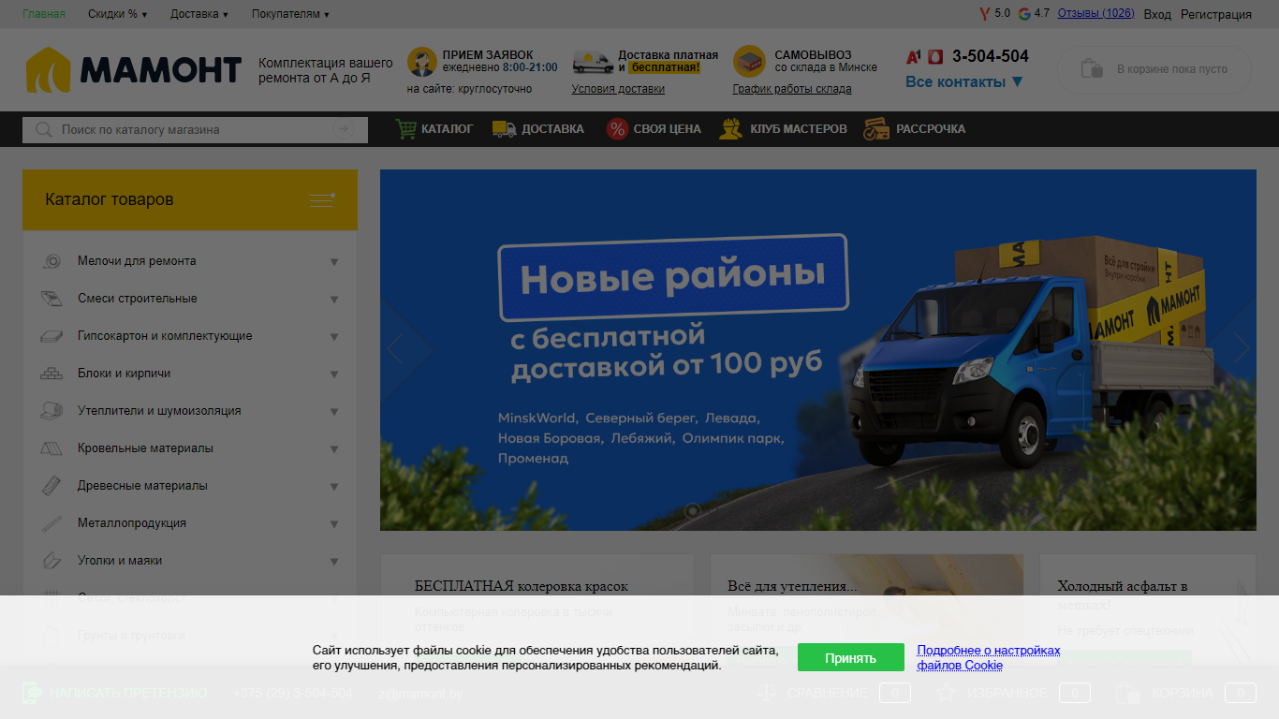Open Отзывы (1026) link
The image size is (1279, 719).
click(1095, 13)
